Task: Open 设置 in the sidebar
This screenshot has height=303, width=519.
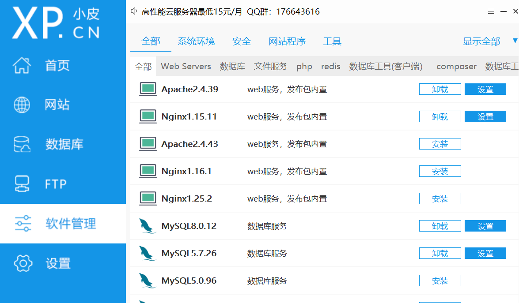Action: 58,263
